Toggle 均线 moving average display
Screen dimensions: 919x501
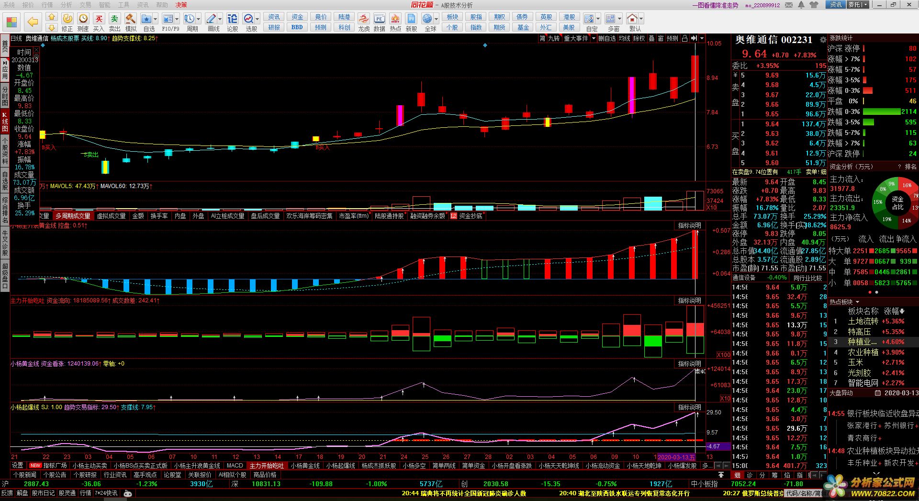625,38
